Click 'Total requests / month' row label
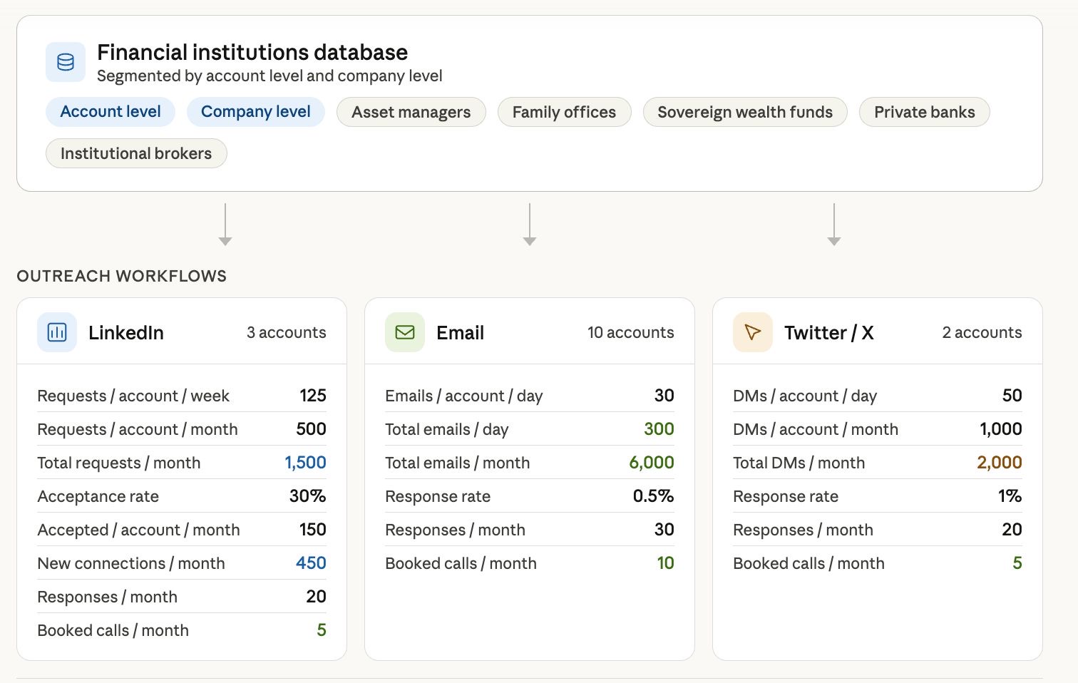Image resolution: width=1078 pixels, height=683 pixels. click(119, 463)
